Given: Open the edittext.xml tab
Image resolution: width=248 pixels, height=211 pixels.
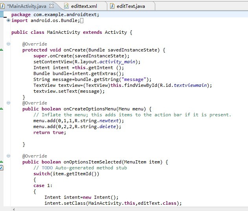Looking at the screenshot, I should click(84, 6).
